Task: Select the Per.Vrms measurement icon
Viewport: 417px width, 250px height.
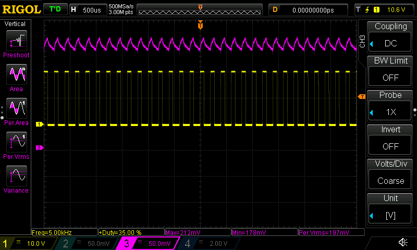Action: click(17, 142)
